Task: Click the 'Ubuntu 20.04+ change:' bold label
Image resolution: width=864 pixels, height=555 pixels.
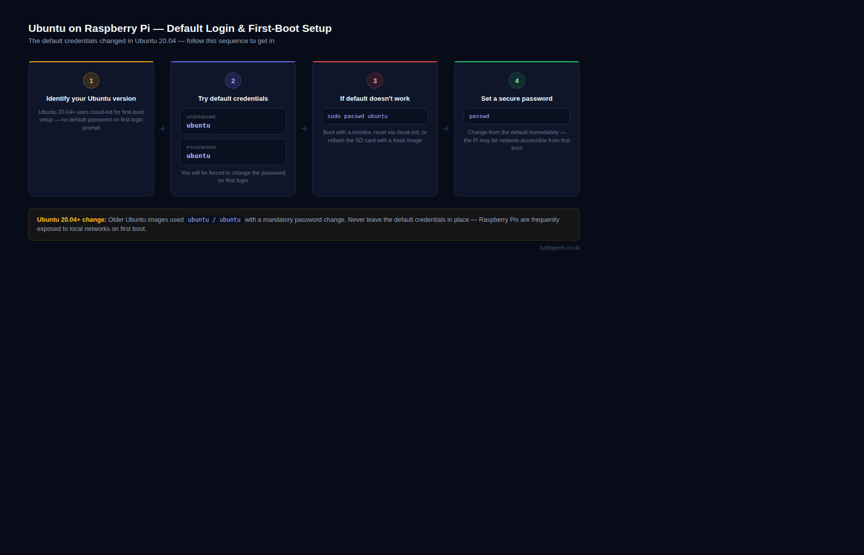Action: click(71, 220)
